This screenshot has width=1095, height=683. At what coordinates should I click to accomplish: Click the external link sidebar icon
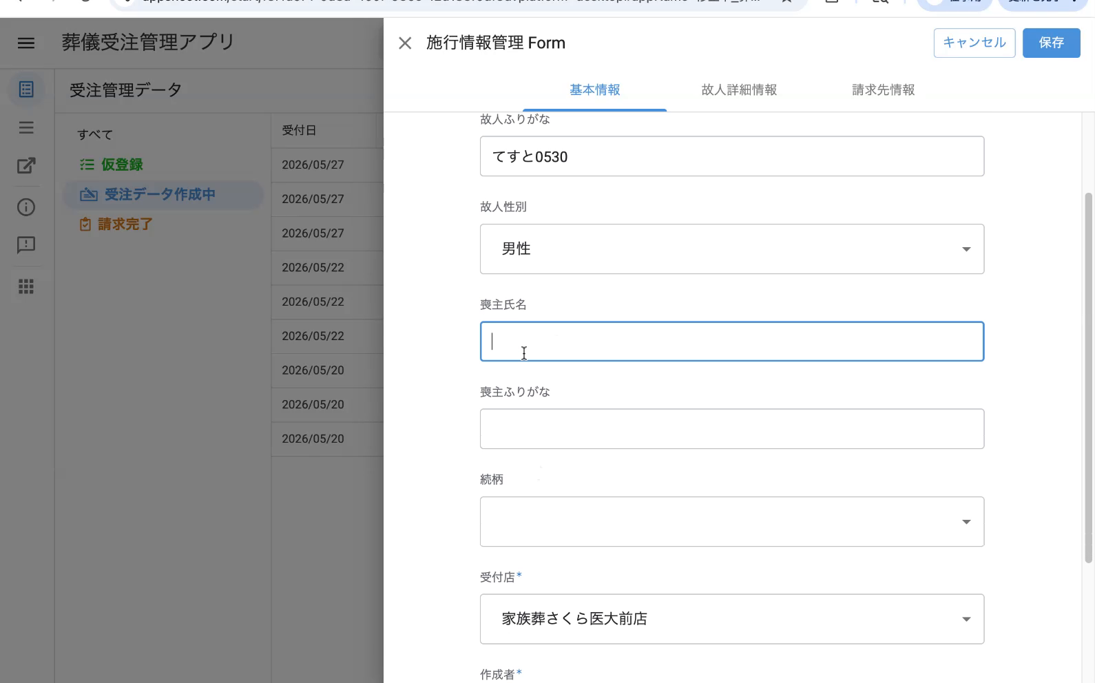(26, 165)
